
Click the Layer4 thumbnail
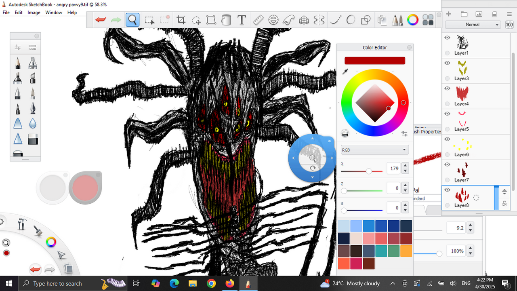coord(462,94)
